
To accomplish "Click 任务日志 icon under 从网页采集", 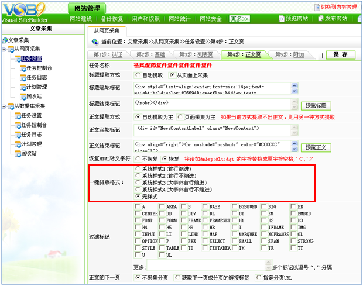I will (23, 78).
